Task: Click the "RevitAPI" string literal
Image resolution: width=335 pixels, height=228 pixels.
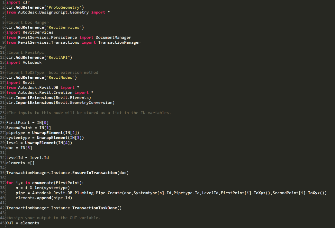Action: [x=58, y=57]
